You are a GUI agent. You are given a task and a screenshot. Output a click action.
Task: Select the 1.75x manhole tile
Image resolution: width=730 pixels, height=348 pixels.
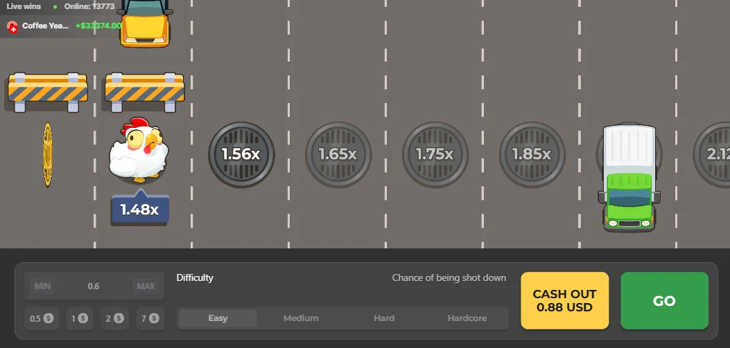435,154
